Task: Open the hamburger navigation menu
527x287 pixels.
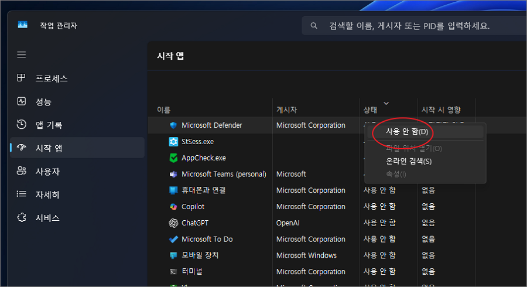Action: (x=22, y=54)
